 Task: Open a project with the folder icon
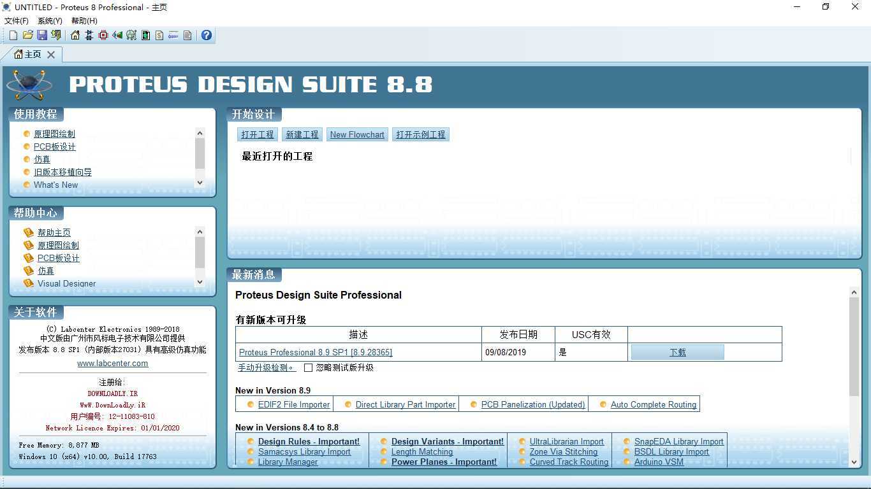pos(27,35)
